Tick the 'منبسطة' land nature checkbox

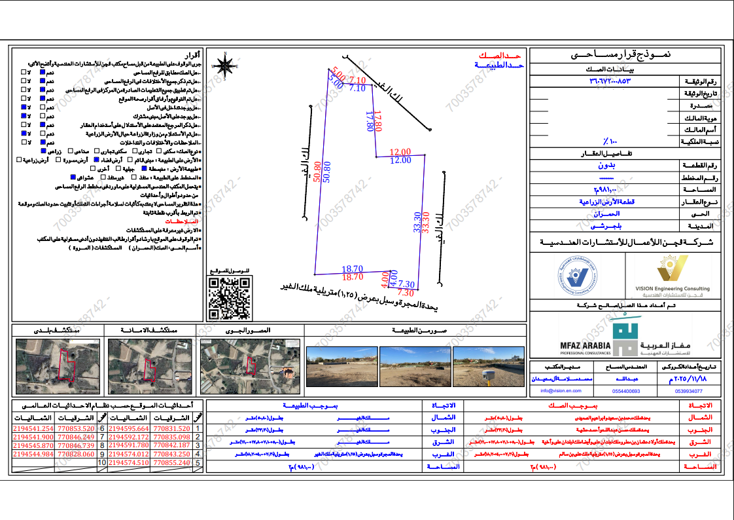pos(144,169)
